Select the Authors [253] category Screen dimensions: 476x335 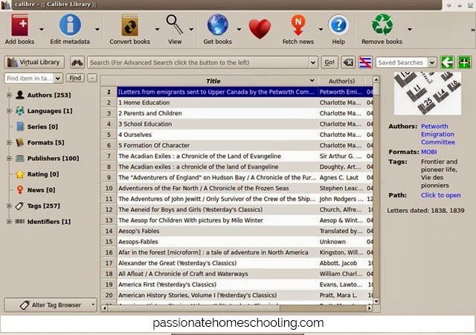click(x=49, y=95)
